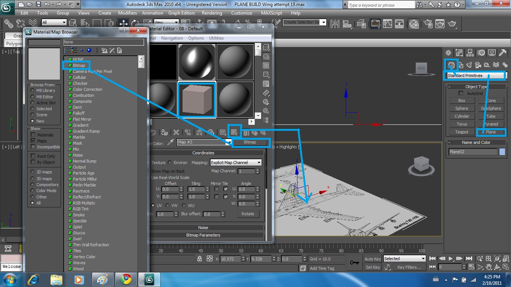This screenshot has height=287, width=511.
Task: Open the Selected key filter dropdown
Action: click(x=404, y=259)
